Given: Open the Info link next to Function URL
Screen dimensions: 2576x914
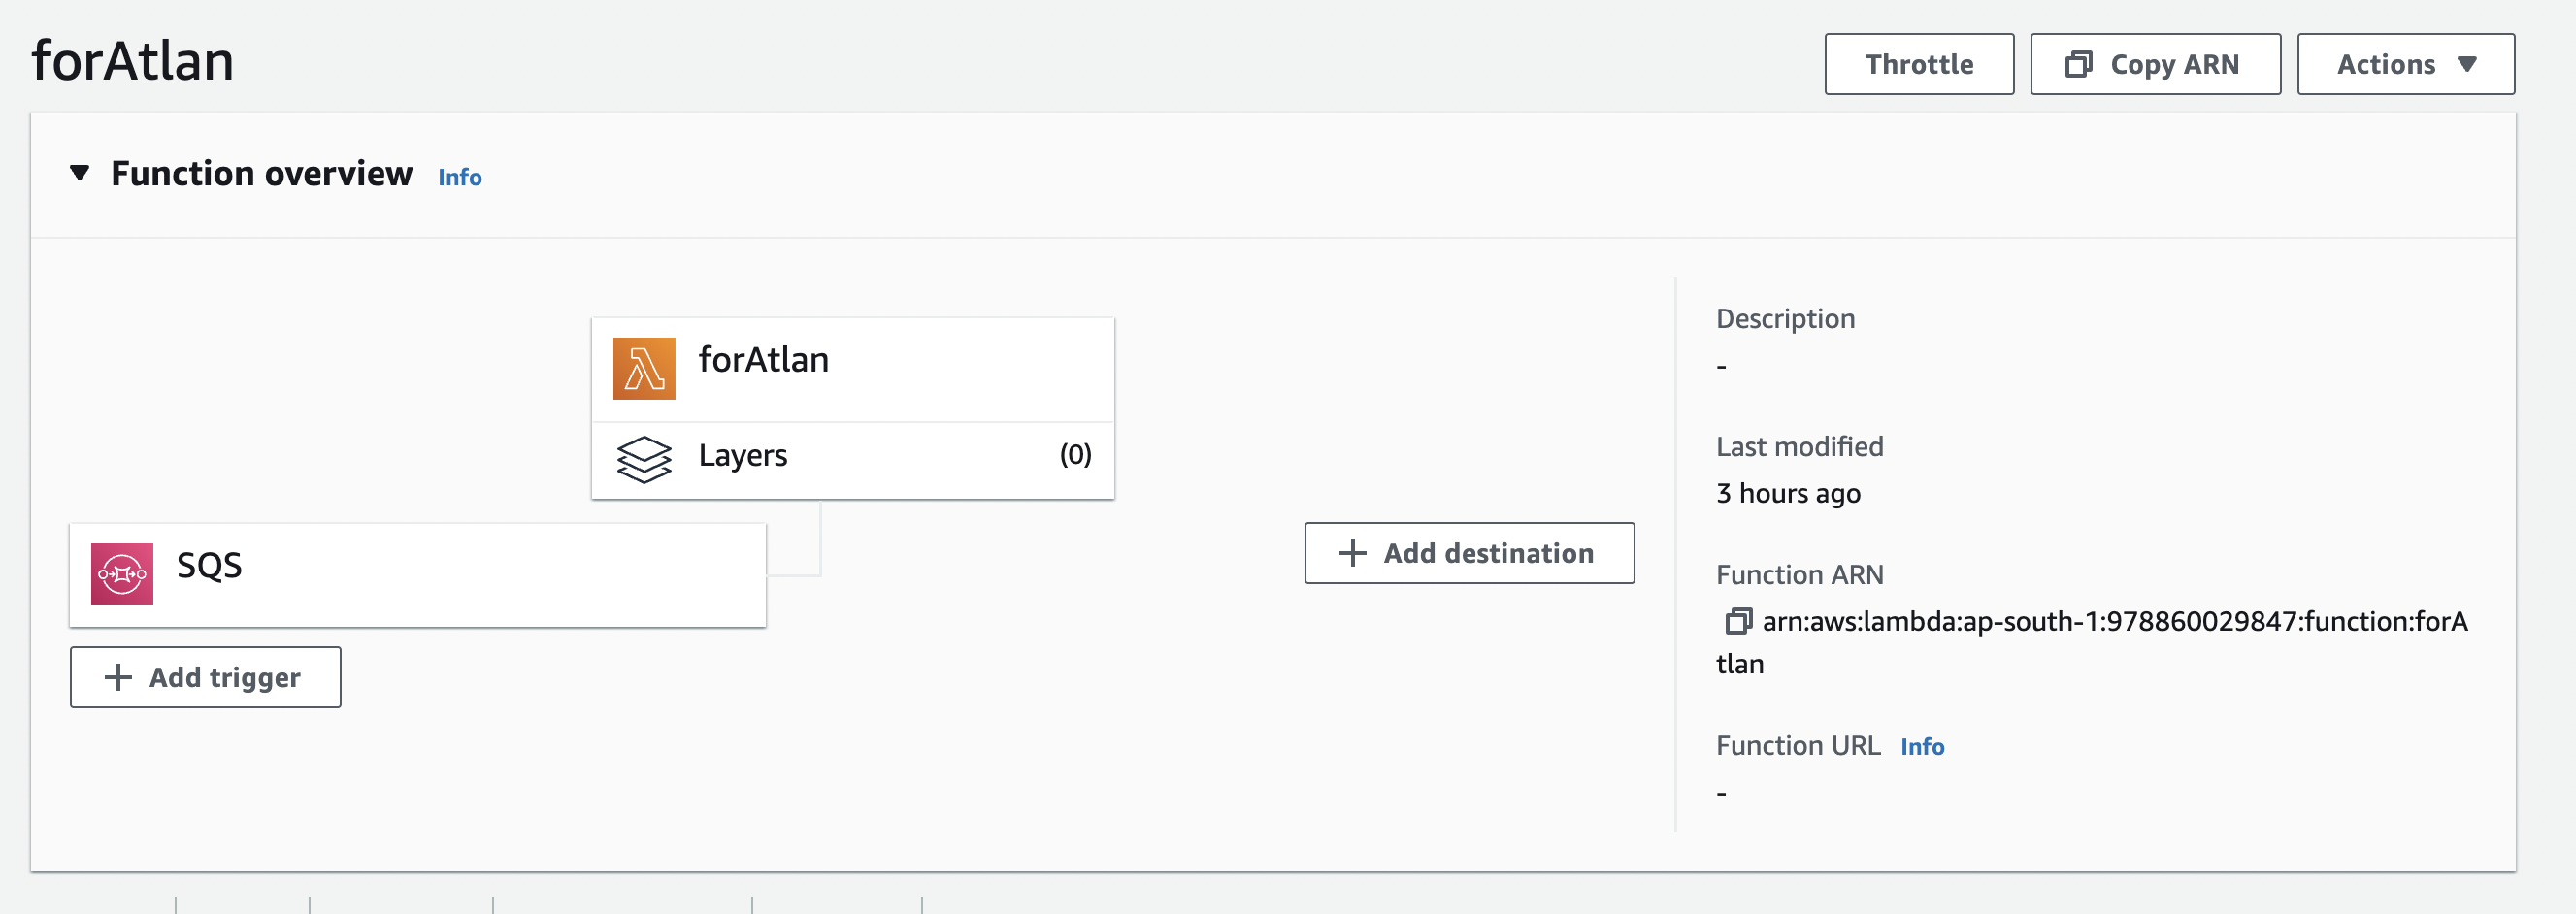Looking at the screenshot, I should [1921, 746].
